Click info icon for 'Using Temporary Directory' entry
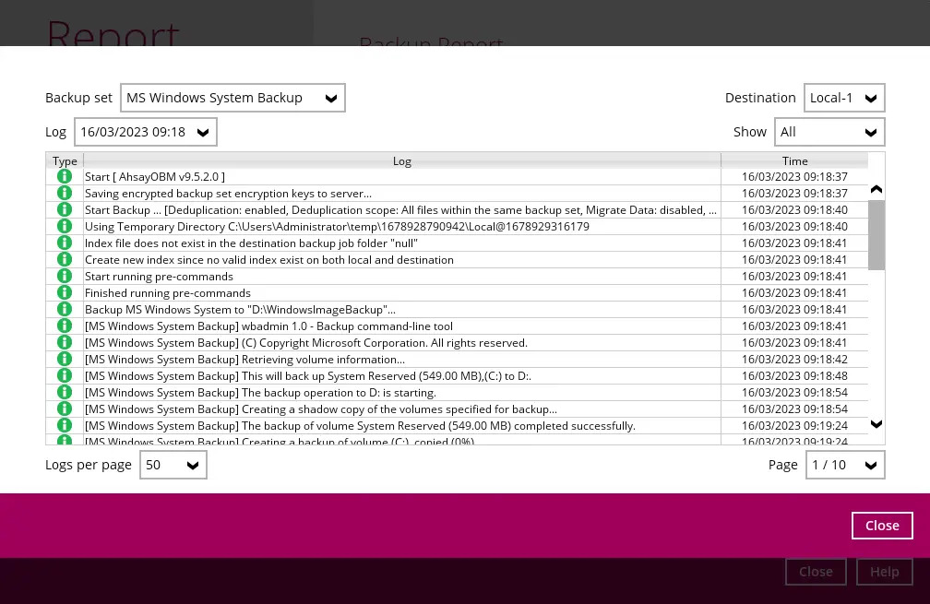This screenshot has width=930, height=604. point(65,226)
